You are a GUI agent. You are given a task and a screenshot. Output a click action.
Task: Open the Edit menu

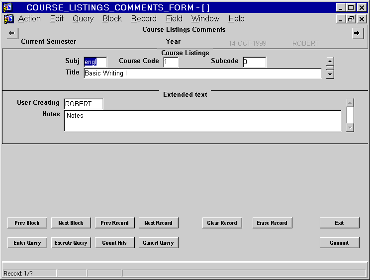57,18
